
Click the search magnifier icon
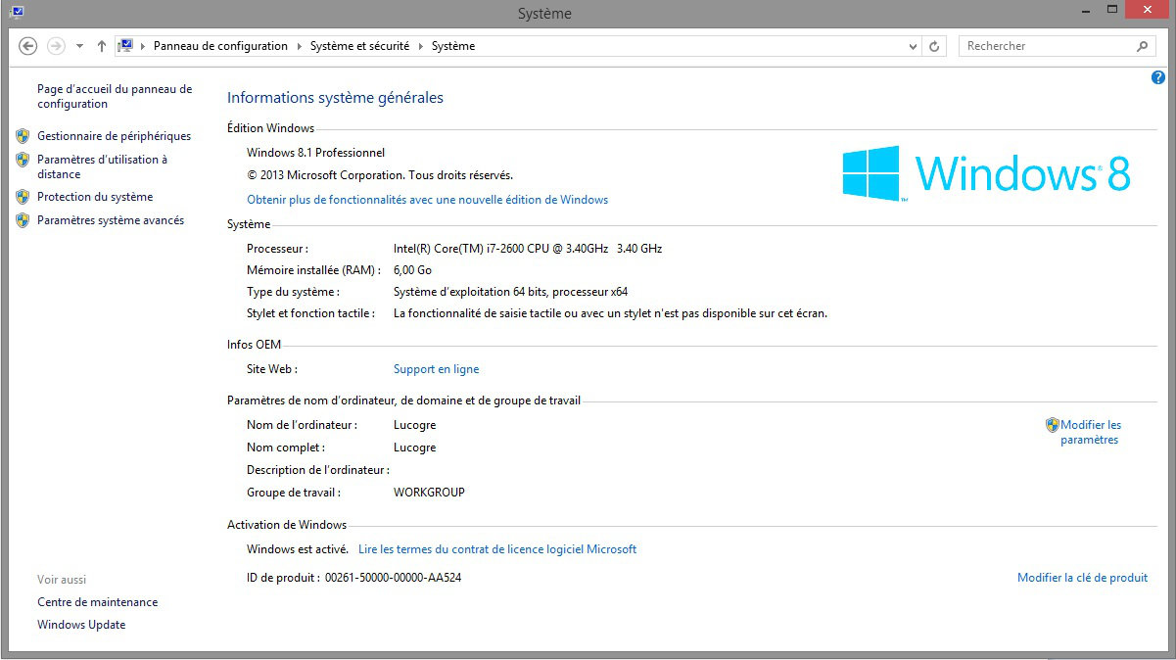[x=1142, y=46]
